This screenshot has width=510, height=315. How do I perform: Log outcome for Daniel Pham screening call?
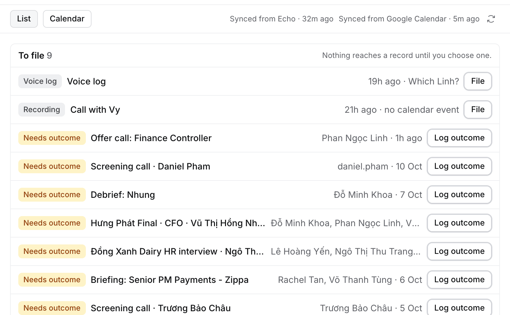click(460, 166)
